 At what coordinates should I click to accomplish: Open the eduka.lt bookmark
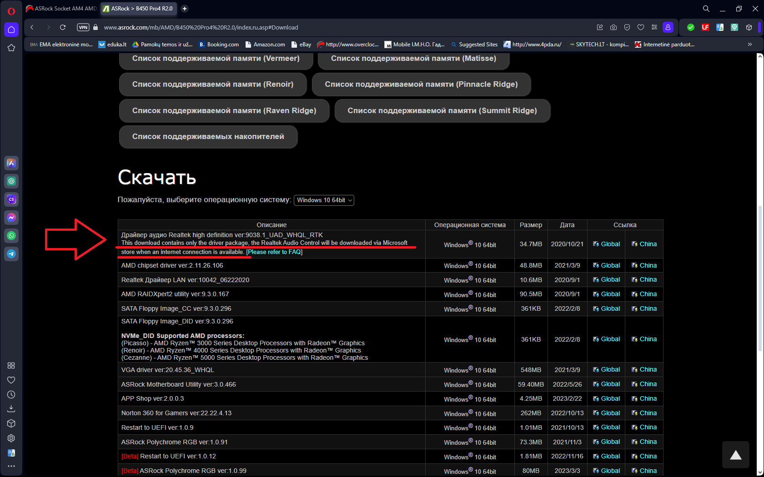[x=113, y=45]
